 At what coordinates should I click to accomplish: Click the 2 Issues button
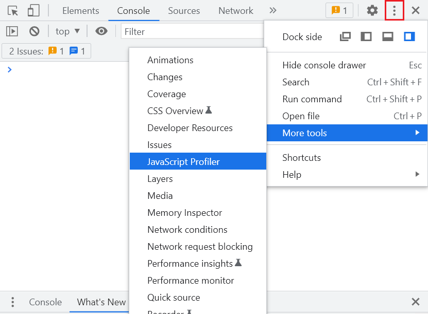(x=46, y=51)
